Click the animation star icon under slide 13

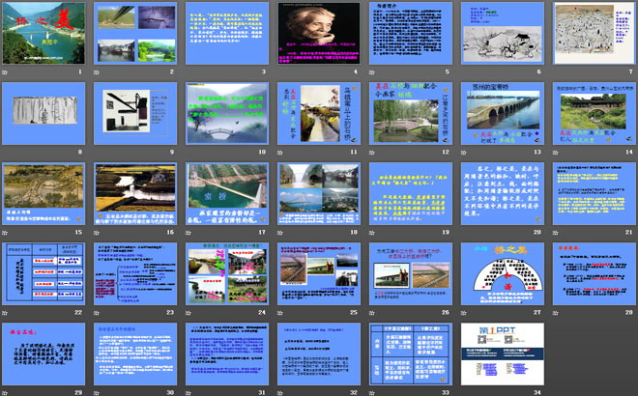click(x=464, y=153)
